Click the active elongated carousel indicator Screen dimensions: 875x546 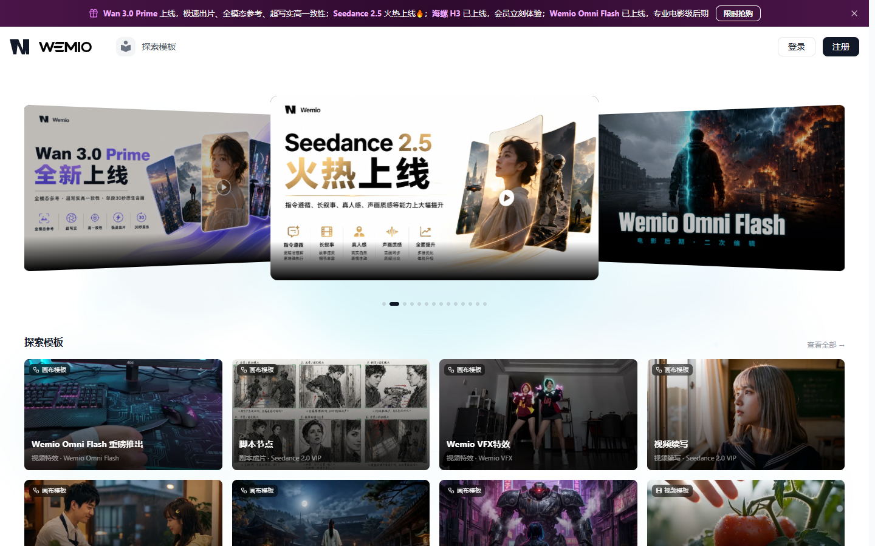coord(394,304)
